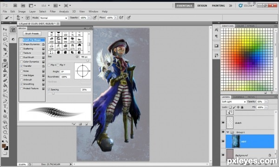The height and width of the screenshot is (167, 279).
Task: Select the Crop tool
Action: (x=5, y=49)
